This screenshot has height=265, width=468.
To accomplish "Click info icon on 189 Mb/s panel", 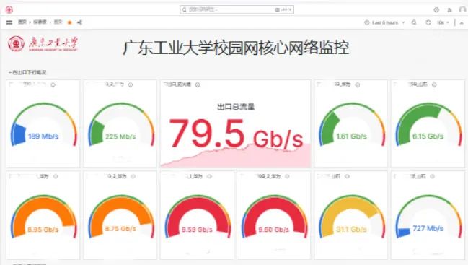I will point(53,85).
